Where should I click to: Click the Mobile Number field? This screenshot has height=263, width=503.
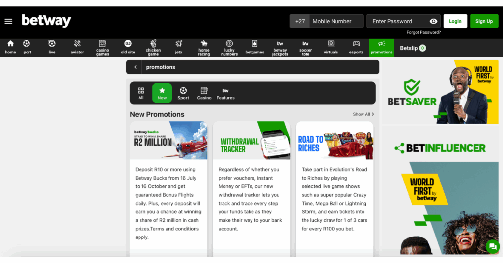[336, 21]
